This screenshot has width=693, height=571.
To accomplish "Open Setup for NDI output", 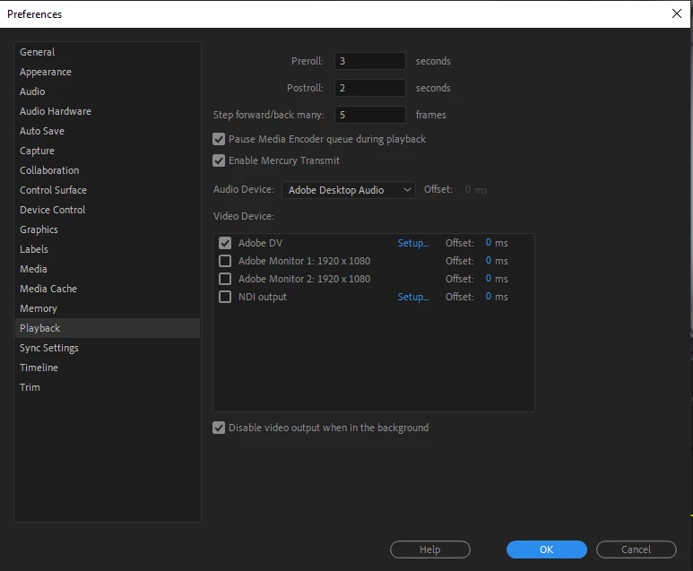I will [412, 297].
